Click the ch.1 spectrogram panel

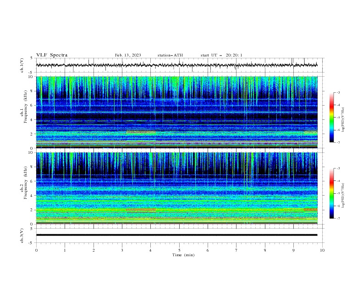(176, 112)
